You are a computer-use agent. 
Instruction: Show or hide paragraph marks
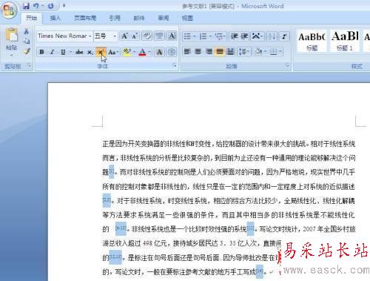click(x=284, y=36)
